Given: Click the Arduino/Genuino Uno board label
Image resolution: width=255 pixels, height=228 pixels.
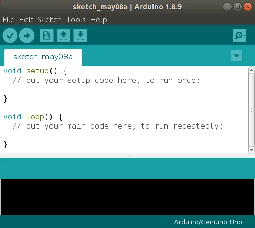Looking at the screenshot, I should 208,222.
